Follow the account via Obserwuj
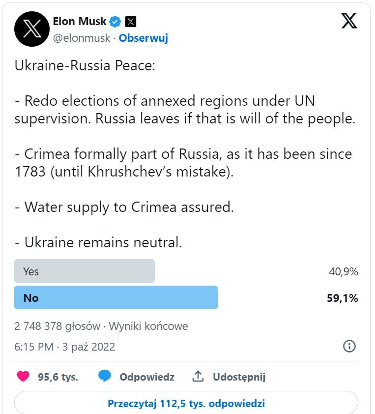The height and width of the screenshot is (414, 375). 144,38
